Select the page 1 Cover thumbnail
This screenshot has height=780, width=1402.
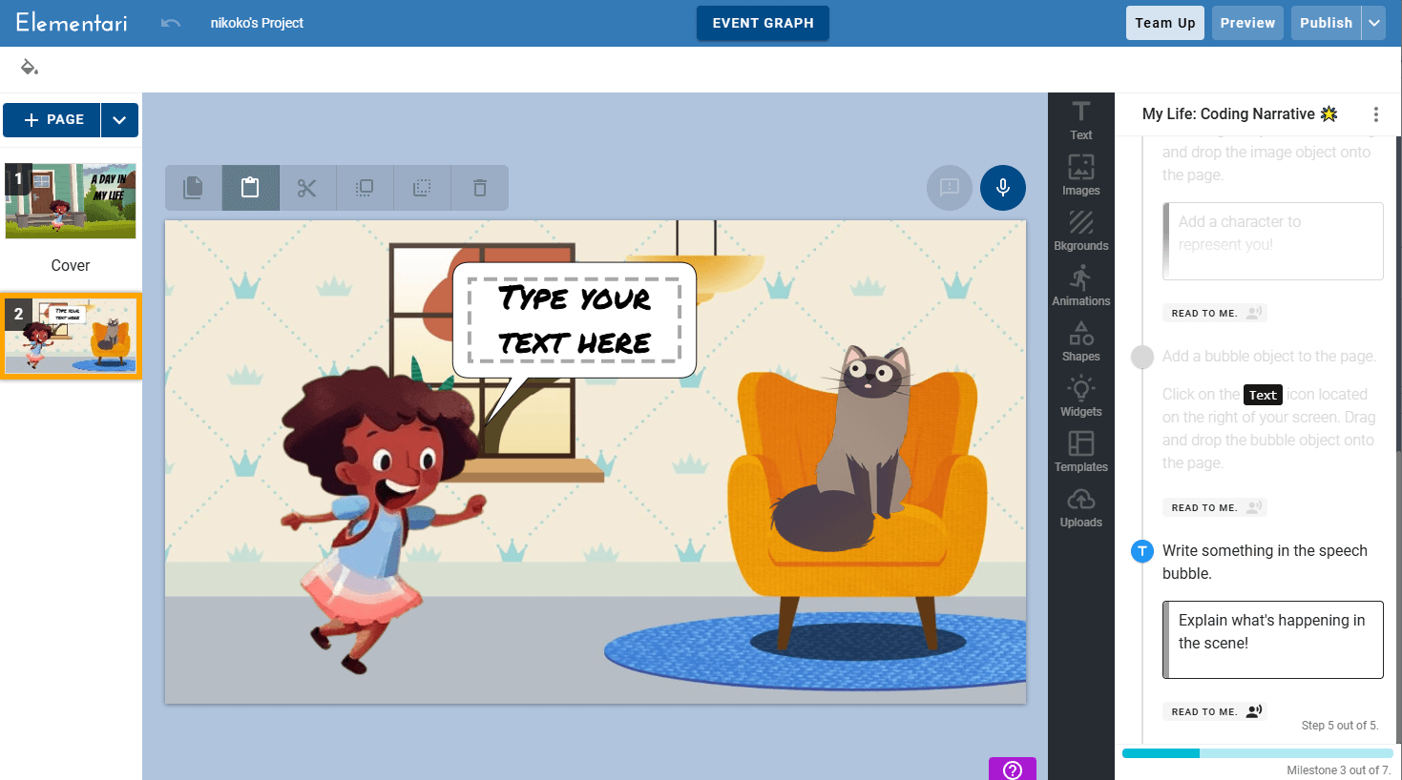point(71,201)
